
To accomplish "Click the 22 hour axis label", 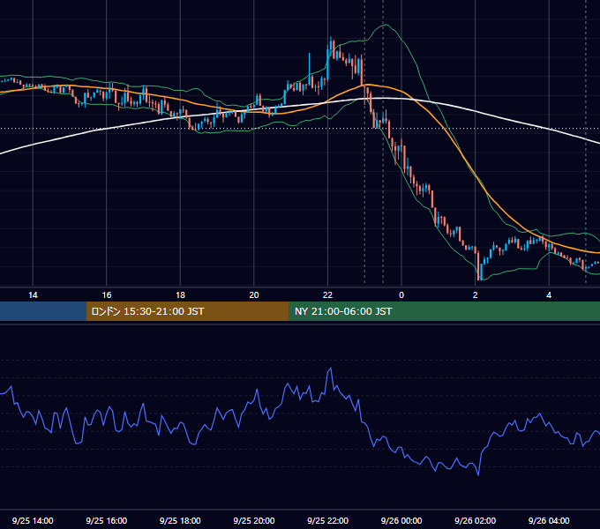I will coord(327,295).
